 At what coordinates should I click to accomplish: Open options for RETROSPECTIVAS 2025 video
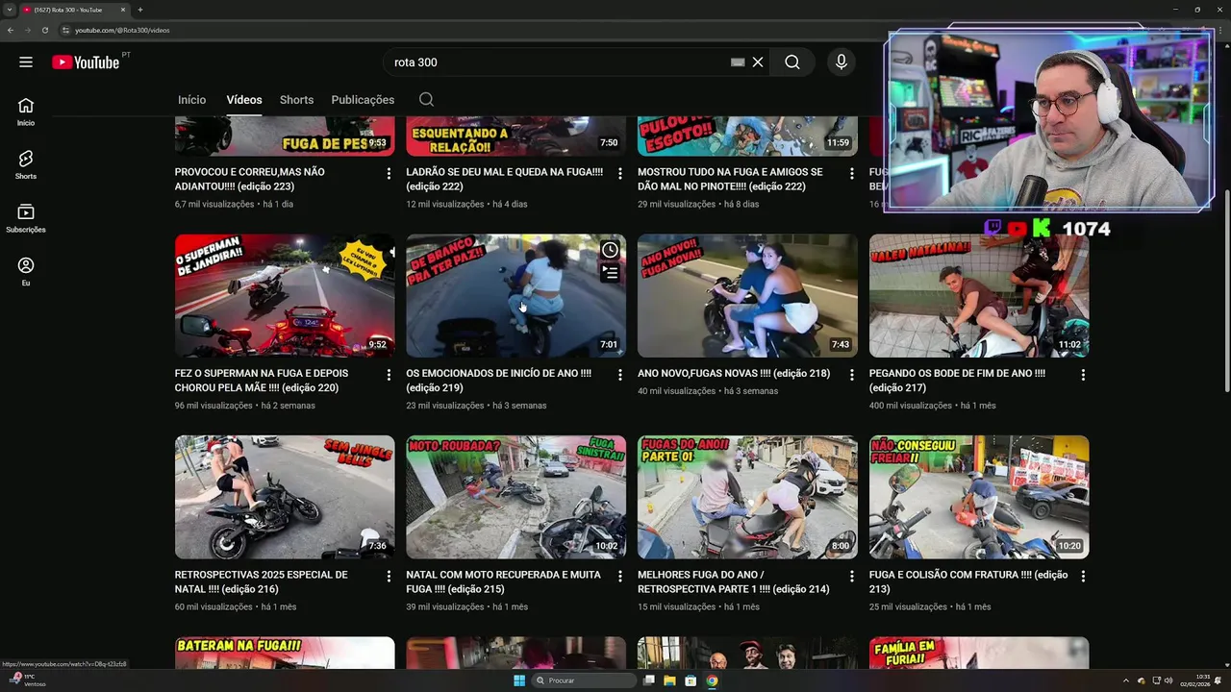pyautogui.click(x=389, y=577)
